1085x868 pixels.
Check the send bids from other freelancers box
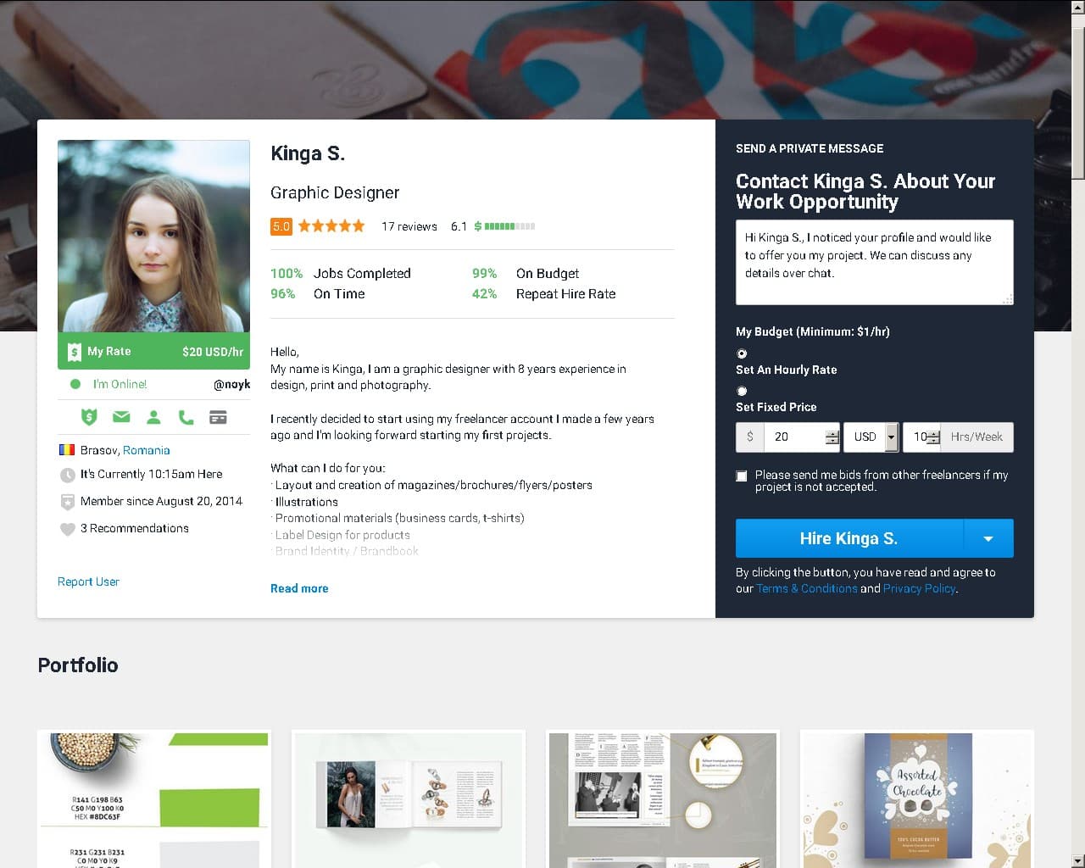click(742, 476)
